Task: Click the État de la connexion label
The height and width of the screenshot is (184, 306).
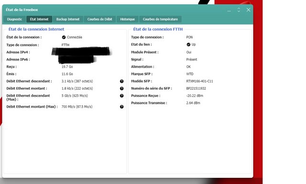Action: click(24, 37)
